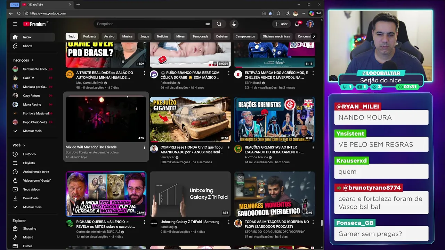Open the on-screen keyboard icon in search box

click(x=208, y=24)
